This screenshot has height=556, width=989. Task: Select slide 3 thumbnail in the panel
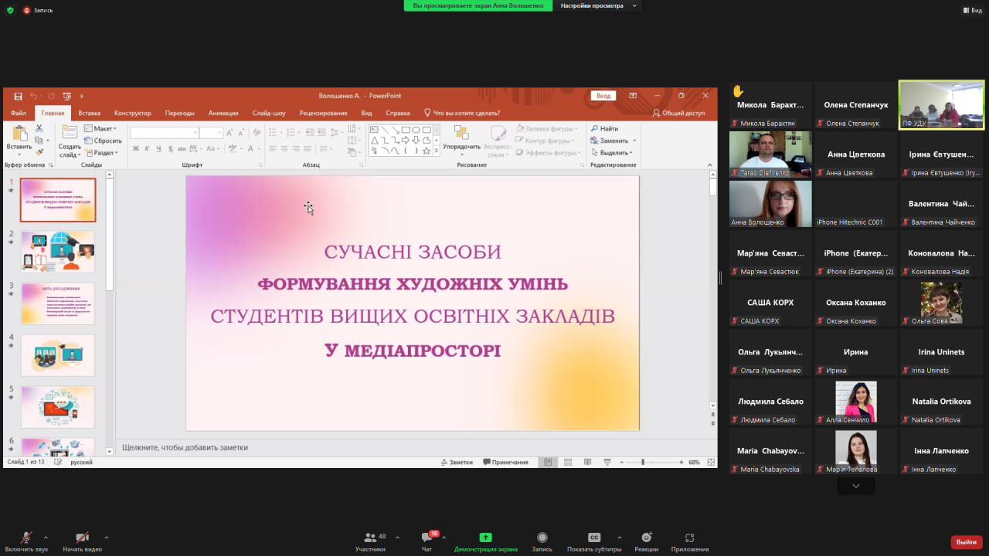[x=58, y=303]
